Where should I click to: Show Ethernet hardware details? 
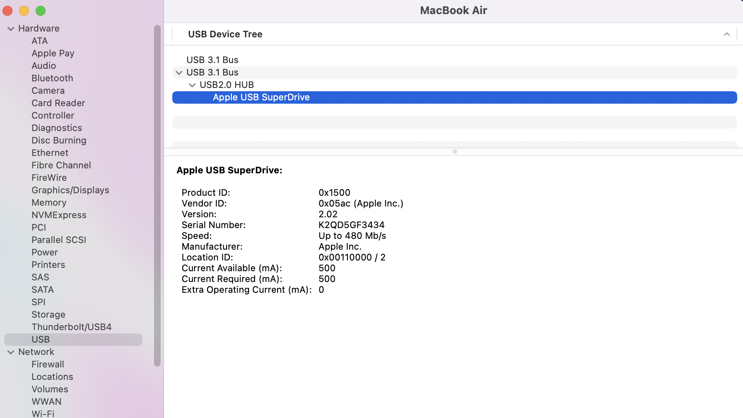[50, 153]
